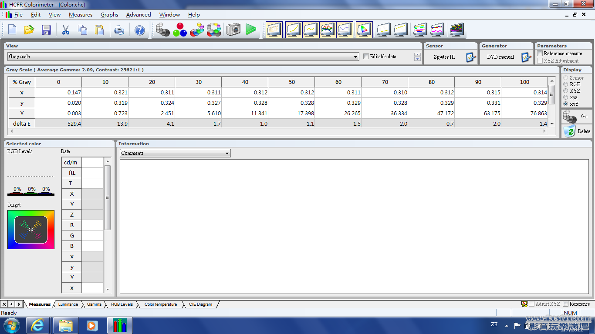Open the View menu in the menu bar

[x=54, y=14]
